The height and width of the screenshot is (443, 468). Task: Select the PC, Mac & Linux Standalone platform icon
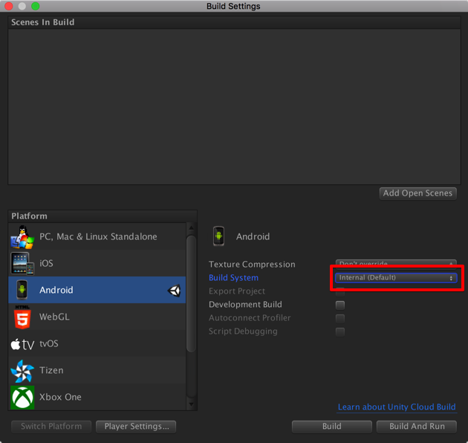tap(22, 237)
